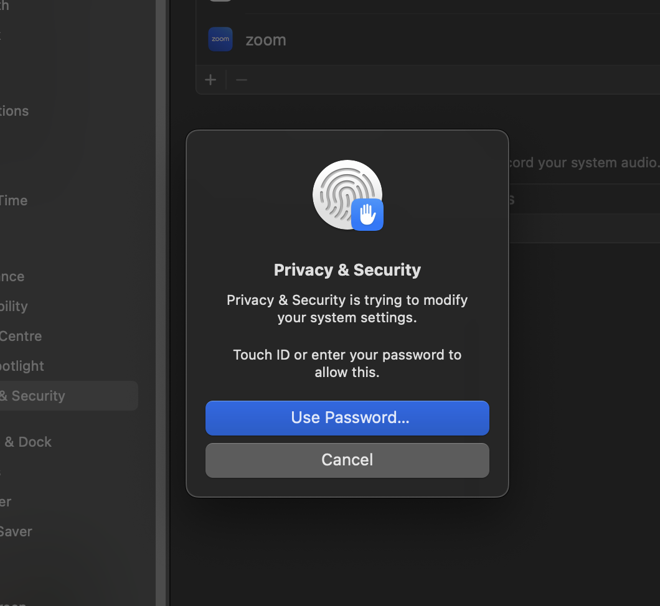Screen dimensions: 660x606
Task: Remove selected app with the minus button
Action: click(242, 80)
